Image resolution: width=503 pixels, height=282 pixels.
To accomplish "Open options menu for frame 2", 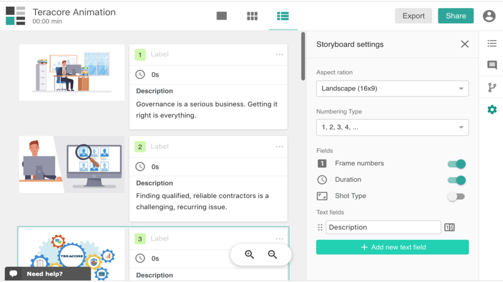I will 279,147.
